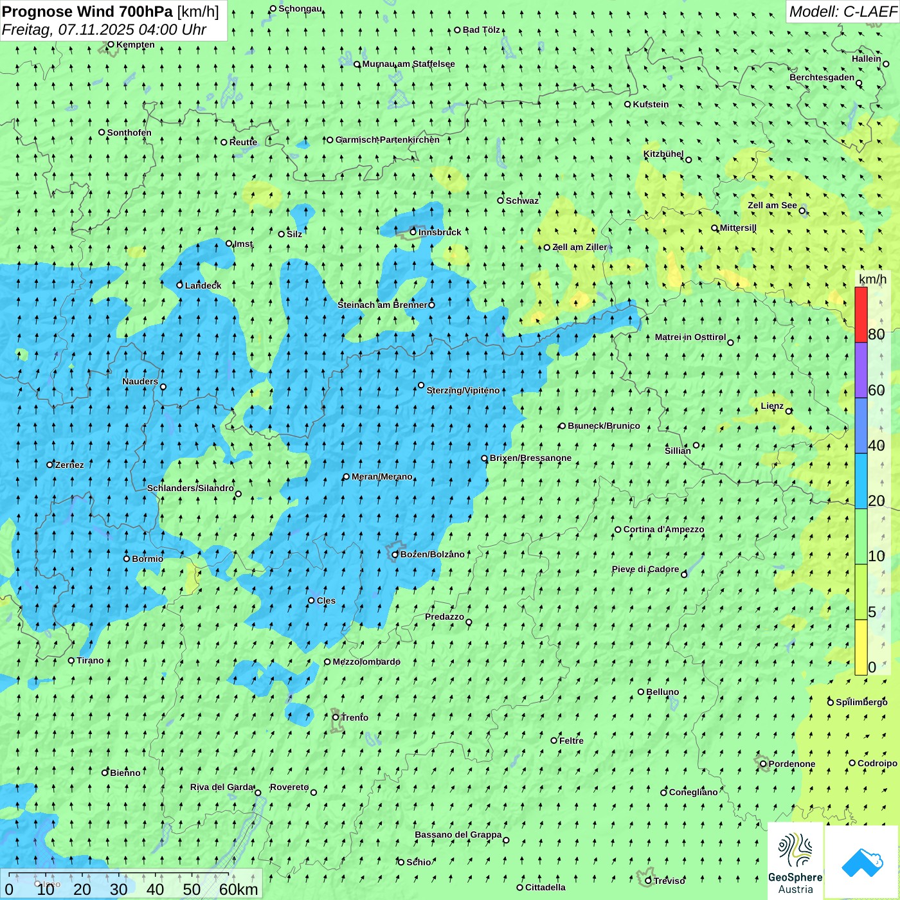Image resolution: width=900 pixels, height=900 pixels.
Task: Click the Belluno city marker
Action: (641, 692)
